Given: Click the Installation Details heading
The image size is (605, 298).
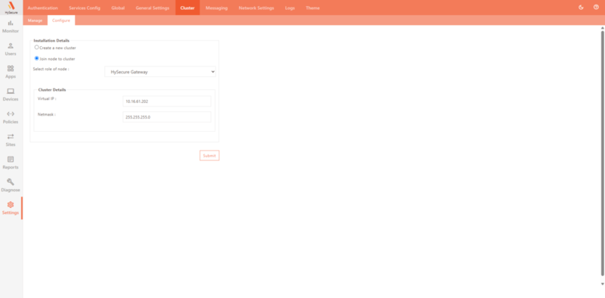Looking at the screenshot, I should coord(51,41).
